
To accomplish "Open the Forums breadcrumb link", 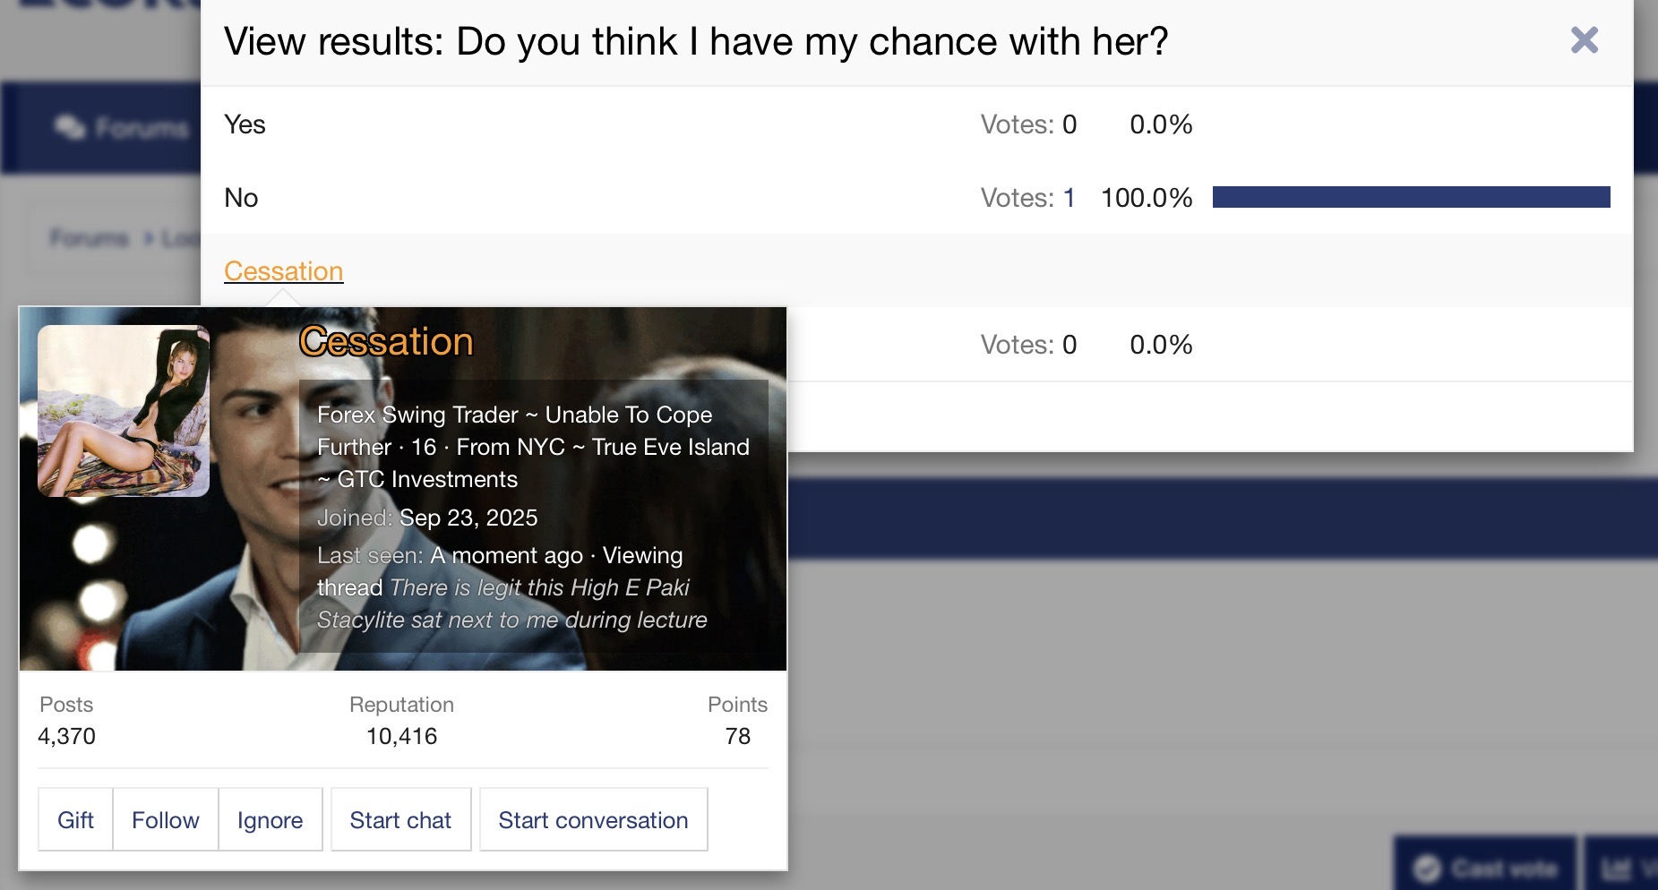I will [90, 238].
